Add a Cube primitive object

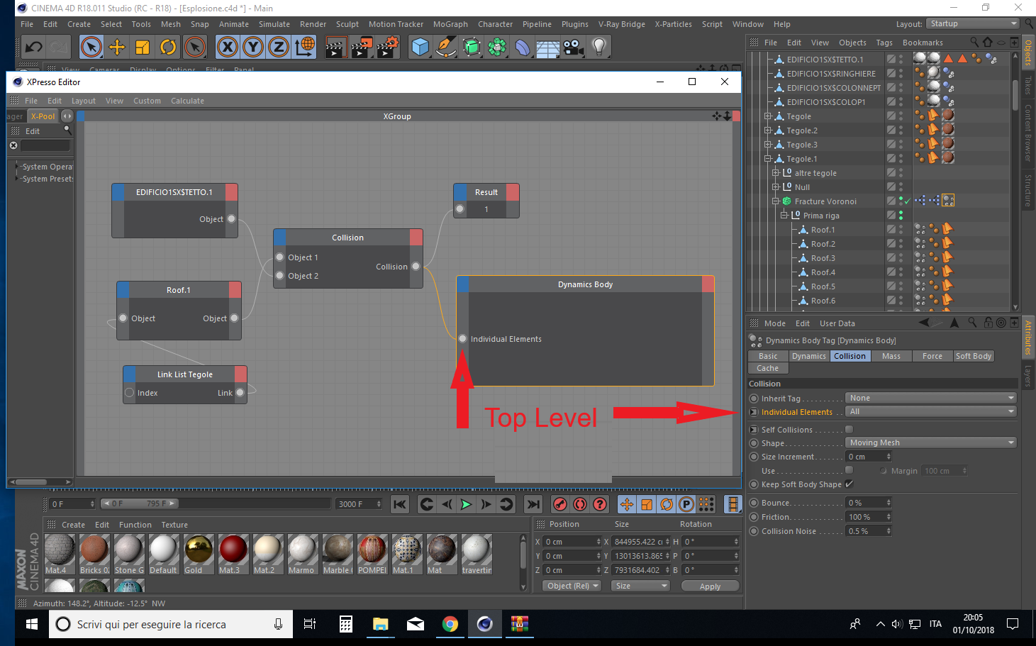point(420,48)
